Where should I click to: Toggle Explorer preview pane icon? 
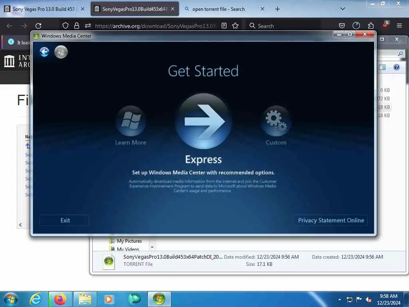tap(382, 67)
